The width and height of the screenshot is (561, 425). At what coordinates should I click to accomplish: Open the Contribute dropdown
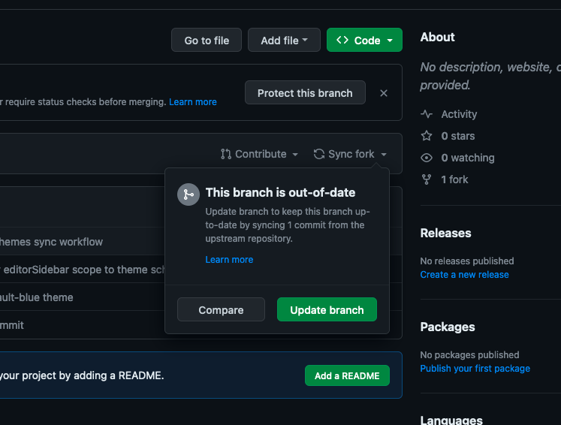[260, 154]
